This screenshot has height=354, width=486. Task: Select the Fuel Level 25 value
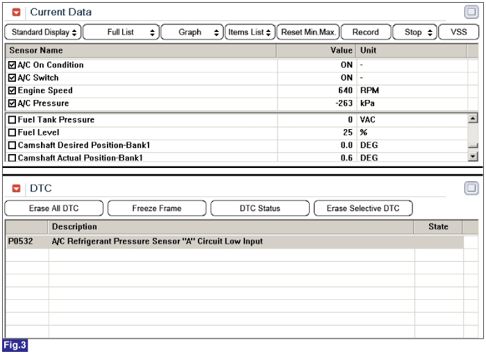point(348,133)
